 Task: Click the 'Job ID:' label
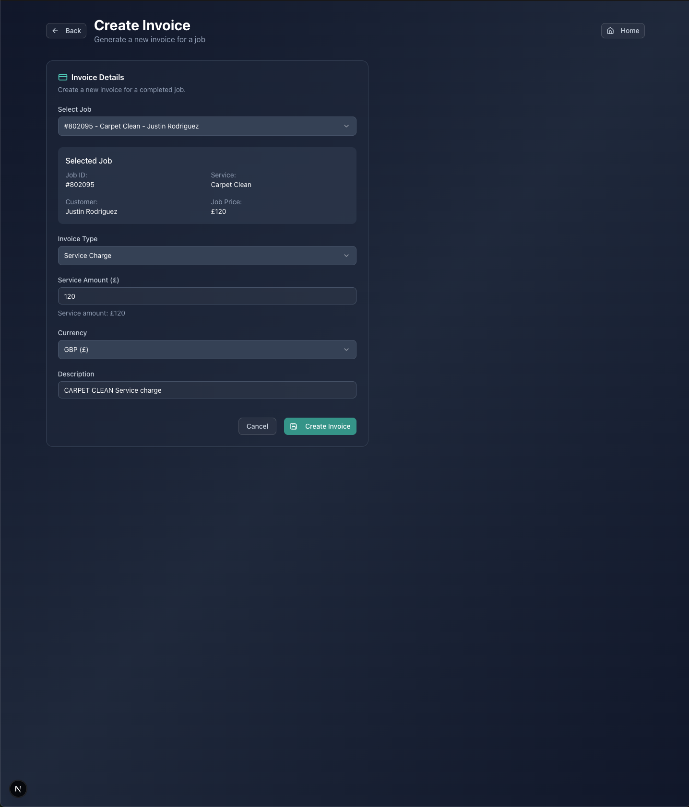pyautogui.click(x=76, y=175)
